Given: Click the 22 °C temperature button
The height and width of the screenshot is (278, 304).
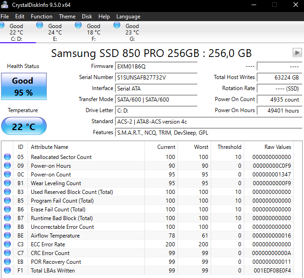Looking at the screenshot, I should [x=24, y=126].
